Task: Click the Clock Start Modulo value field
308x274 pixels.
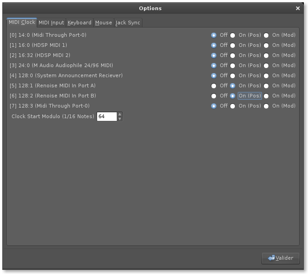Action: point(107,117)
